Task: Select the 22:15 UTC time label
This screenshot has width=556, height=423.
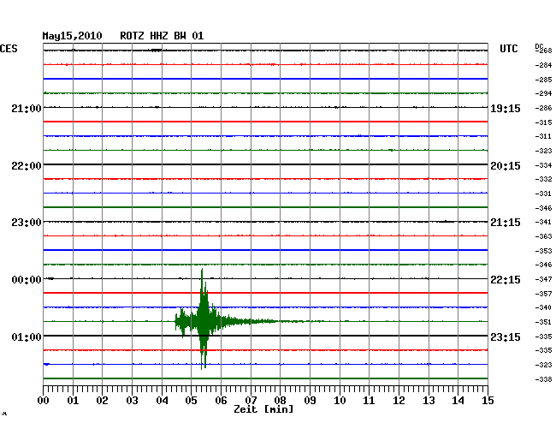Action: 506,280
